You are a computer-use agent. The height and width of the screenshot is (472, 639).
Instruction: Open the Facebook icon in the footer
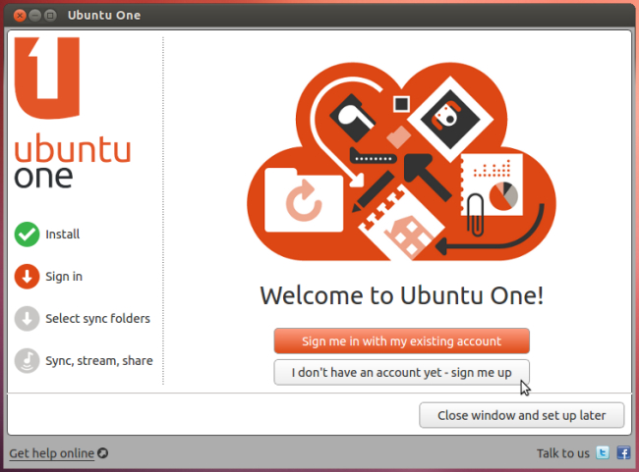coord(622,452)
